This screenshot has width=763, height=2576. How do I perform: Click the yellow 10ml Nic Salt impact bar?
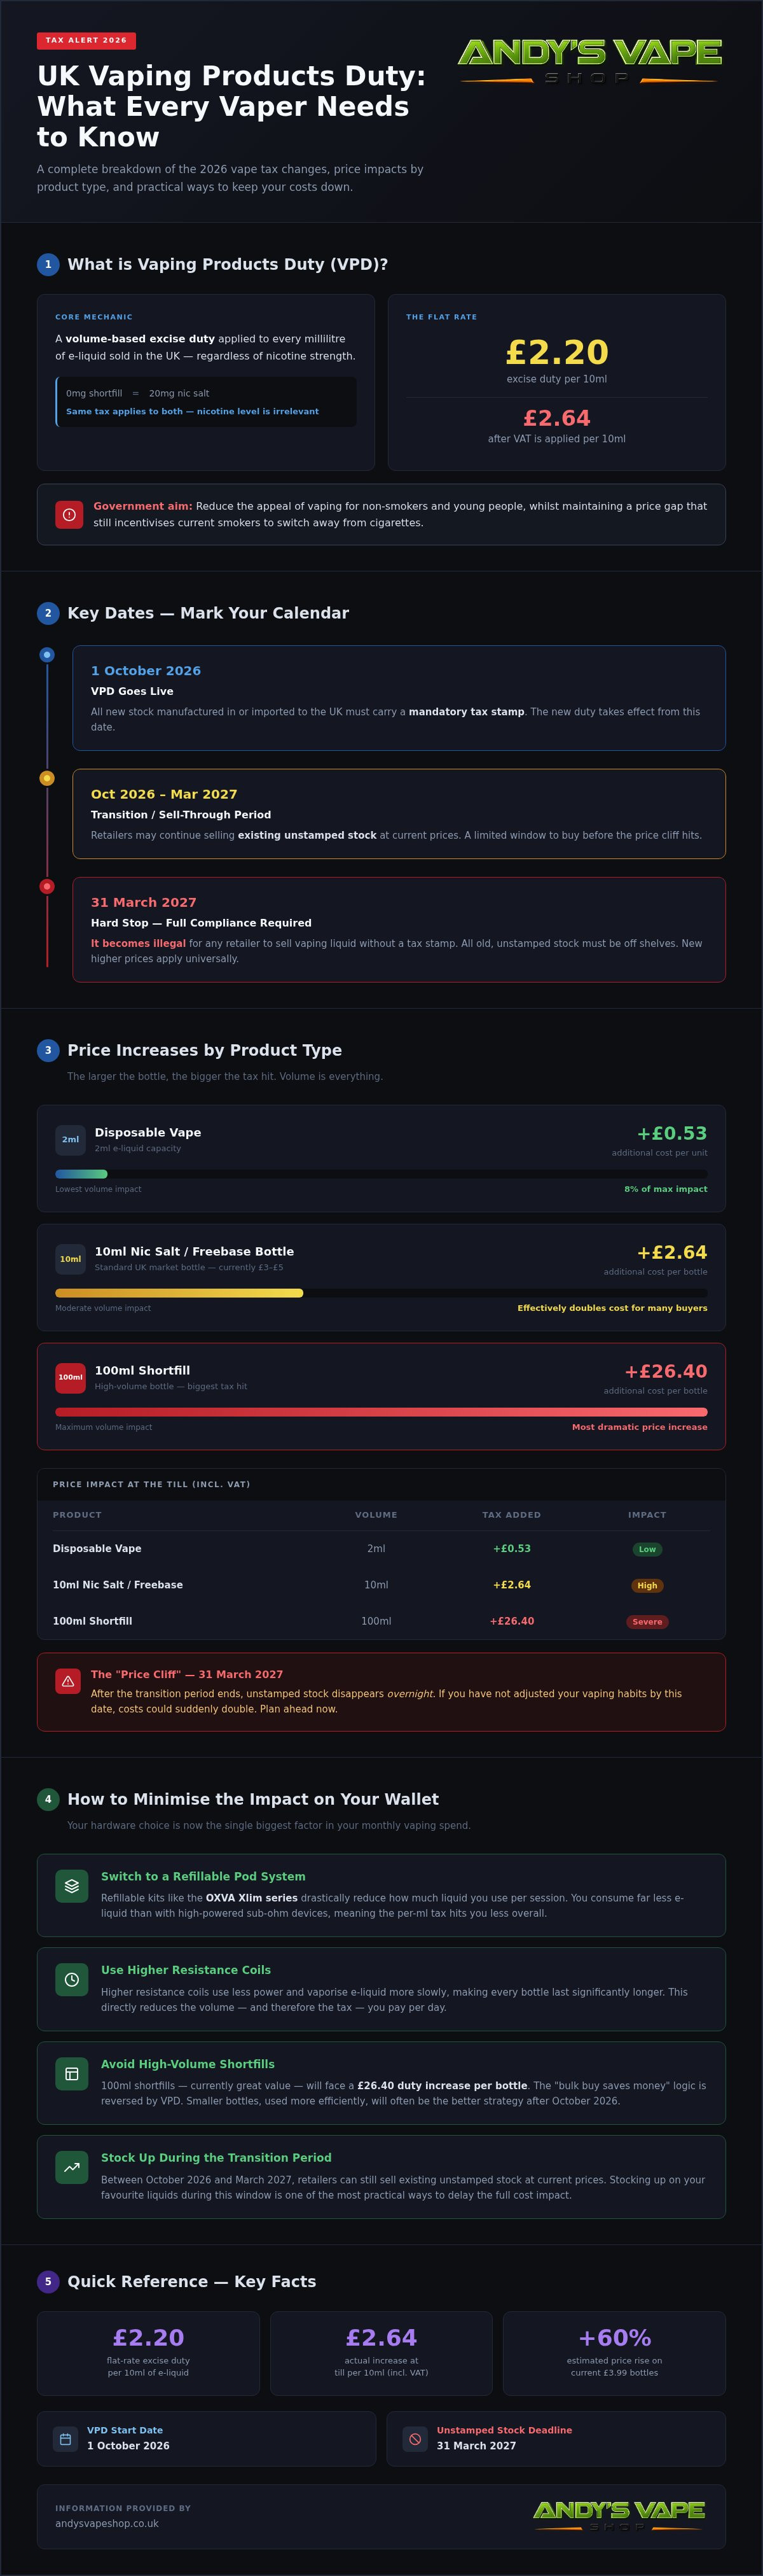[x=179, y=1293]
